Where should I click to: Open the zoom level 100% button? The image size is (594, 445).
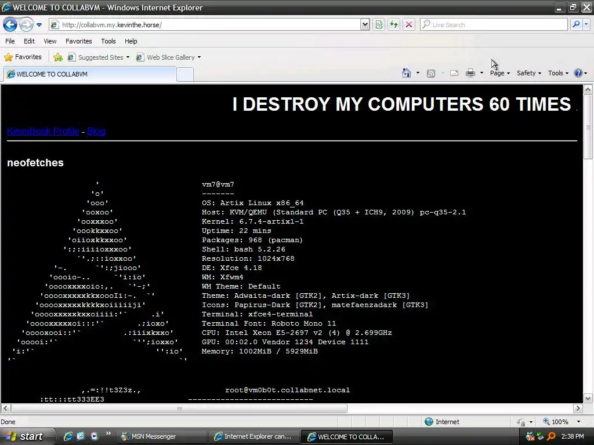click(555, 422)
